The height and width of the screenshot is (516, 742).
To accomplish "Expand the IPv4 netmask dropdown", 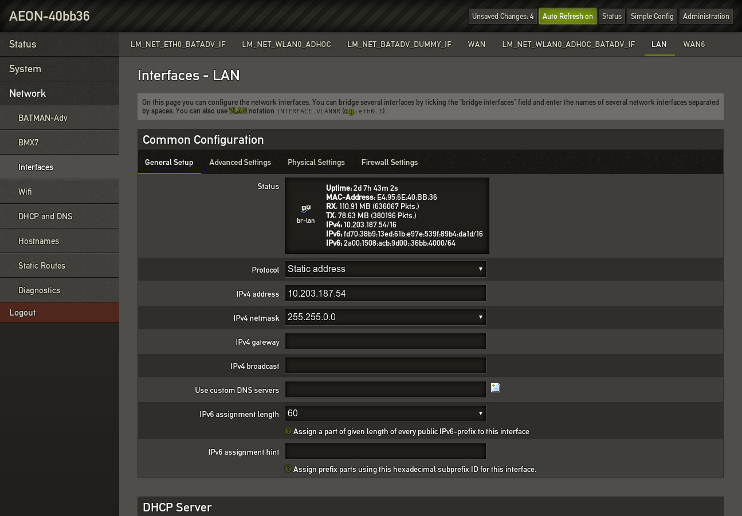I will pos(385,317).
